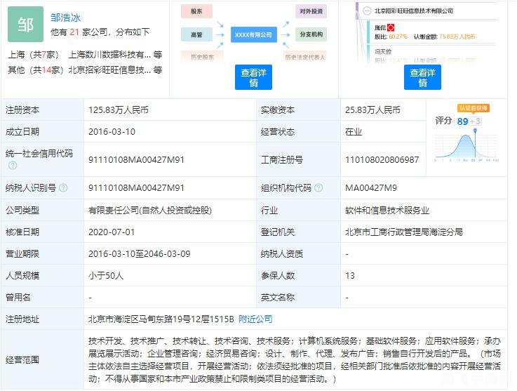Click the 股东 node in relationship diagram

pos(196,11)
